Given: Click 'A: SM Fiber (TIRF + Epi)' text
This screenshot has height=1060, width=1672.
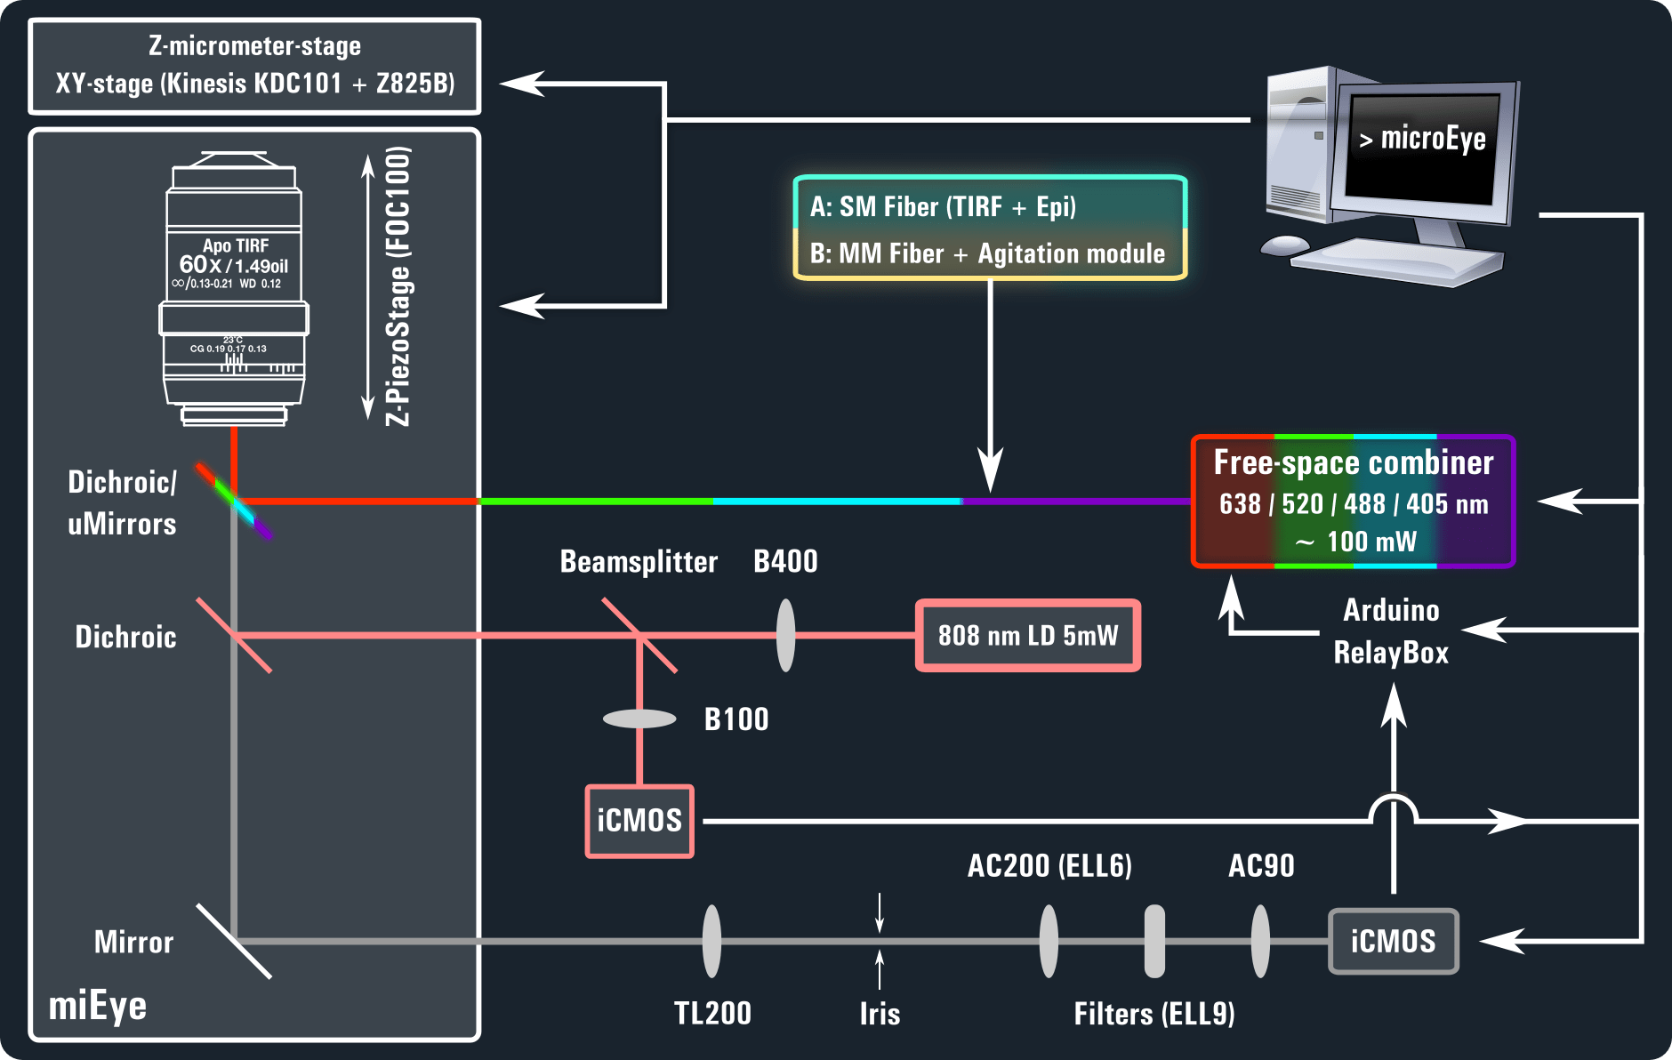Looking at the screenshot, I should [x=943, y=207].
